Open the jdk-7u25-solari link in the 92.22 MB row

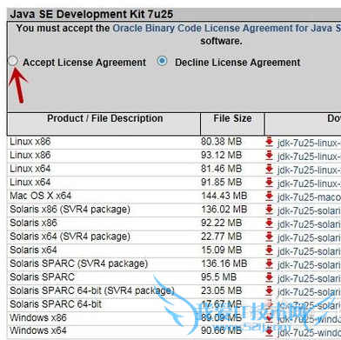pyautogui.click(x=309, y=224)
